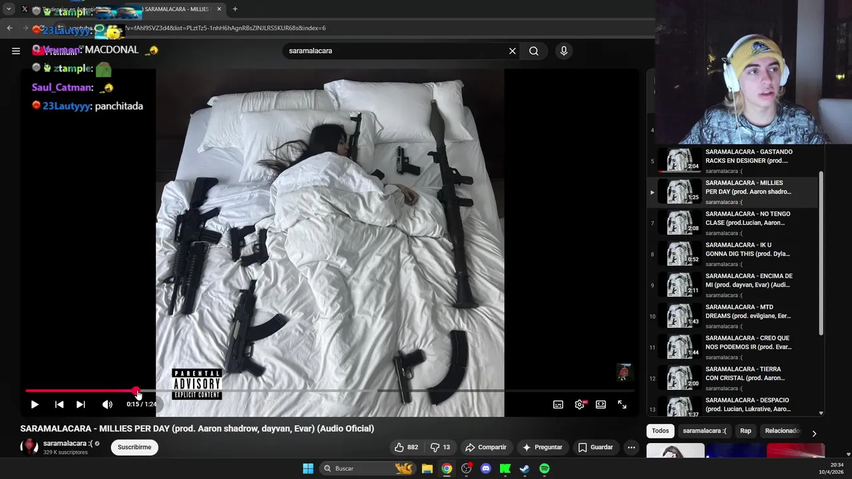
Task: Play TIERRA CON CRISTAL from the playlist
Action: pos(732,378)
